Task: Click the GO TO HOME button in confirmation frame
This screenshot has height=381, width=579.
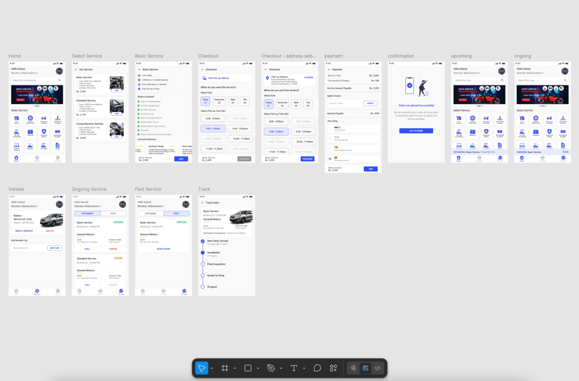Action: (x=416, y=131)
